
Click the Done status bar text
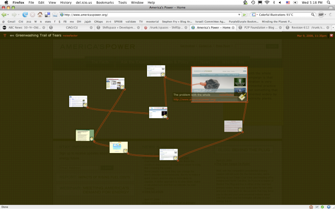[5, 207]
